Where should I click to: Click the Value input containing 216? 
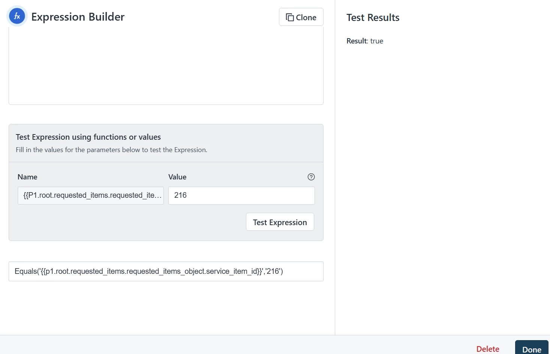(241, 196)
